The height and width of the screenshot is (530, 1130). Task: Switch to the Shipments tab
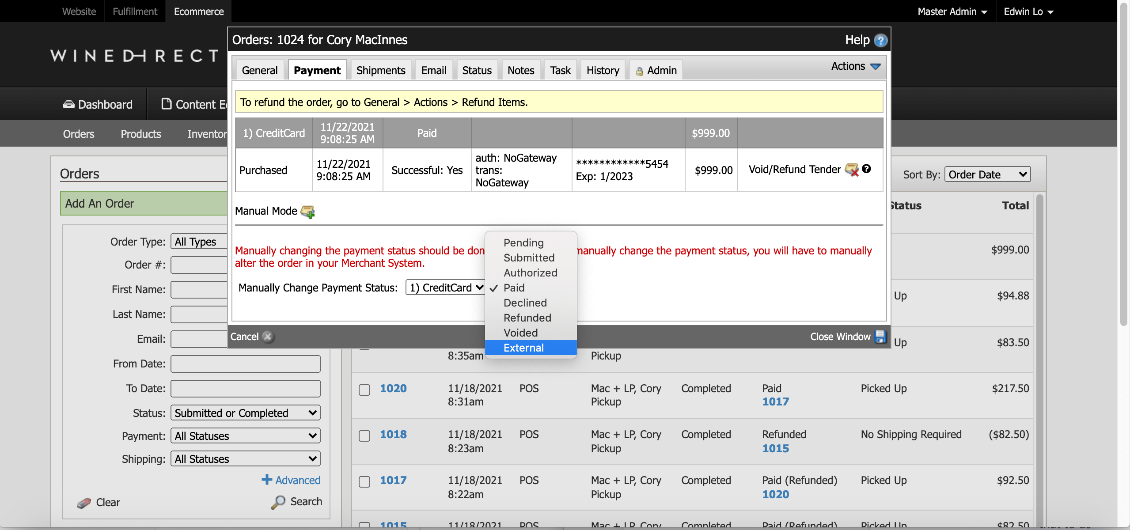380,71
